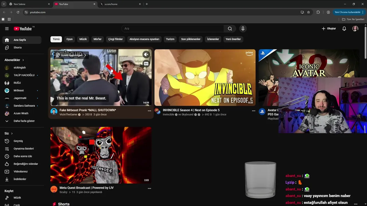The height and width of the screenshot is (206, 367).
Task: Open options menu for Fake Mrbeast Prank
Action: tap(149, 111)
